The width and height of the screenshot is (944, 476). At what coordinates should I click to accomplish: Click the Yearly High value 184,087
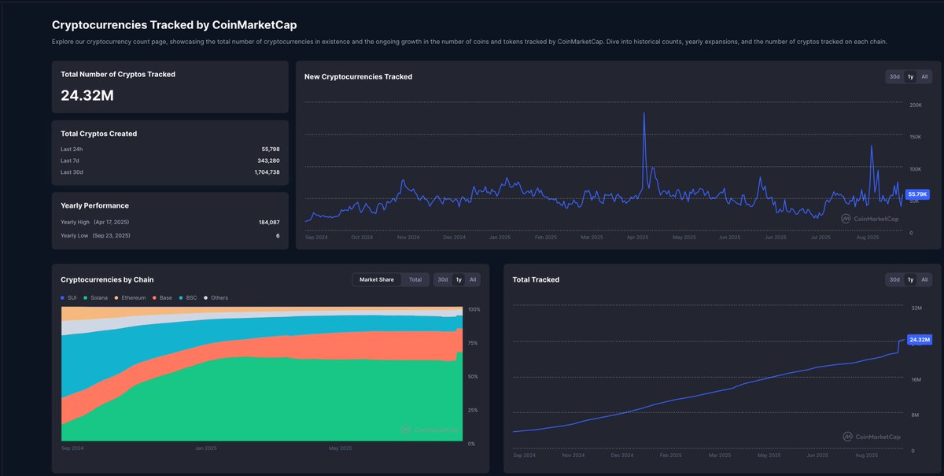coord(268,221)
